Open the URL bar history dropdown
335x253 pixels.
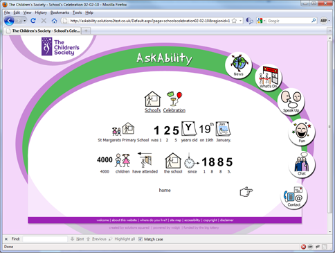point(240,21)
